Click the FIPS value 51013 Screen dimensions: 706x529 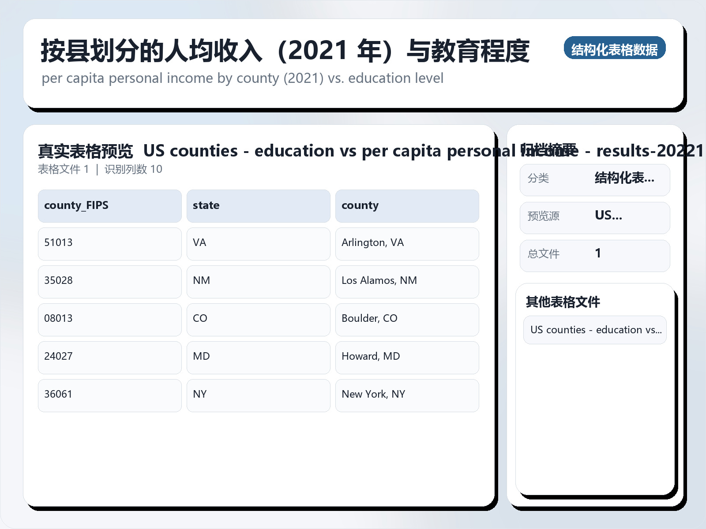click(109, 243)
